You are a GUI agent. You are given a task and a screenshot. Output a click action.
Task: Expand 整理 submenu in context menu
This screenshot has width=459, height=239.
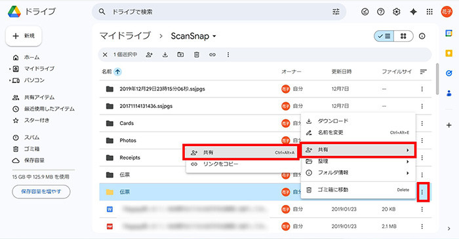(358, 161)
